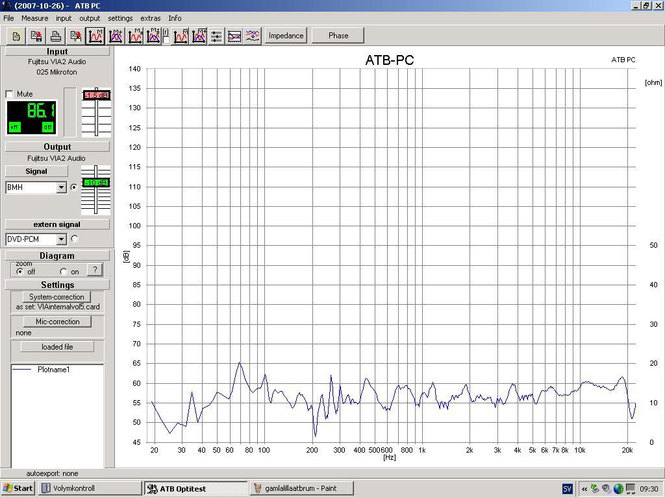Open the extras menu
This screenshot has height=498, width=665.
150,18
